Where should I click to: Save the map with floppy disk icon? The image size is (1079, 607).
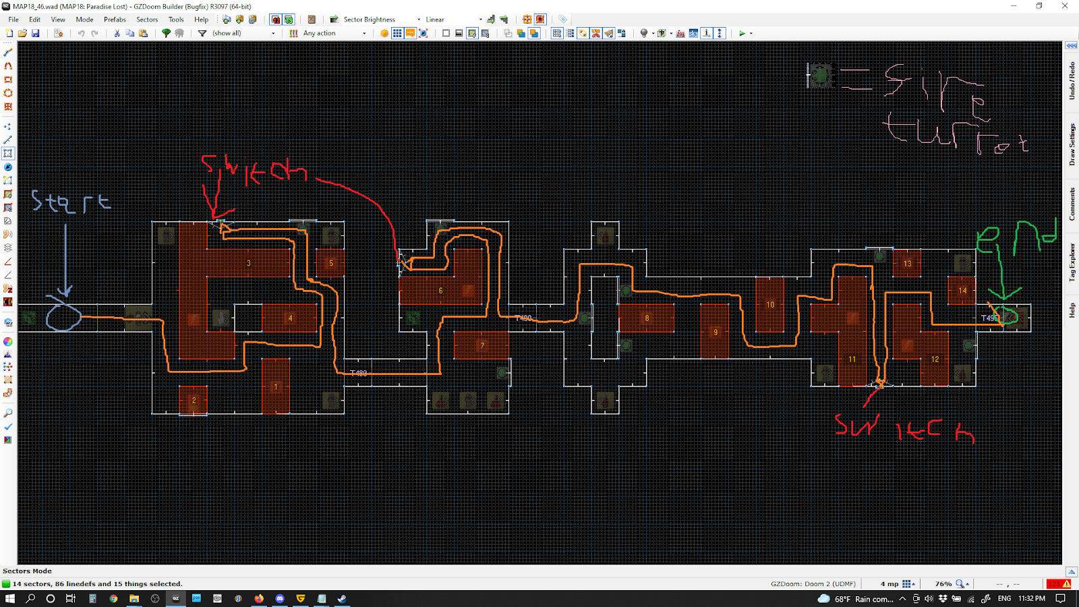tap(36, 33)
